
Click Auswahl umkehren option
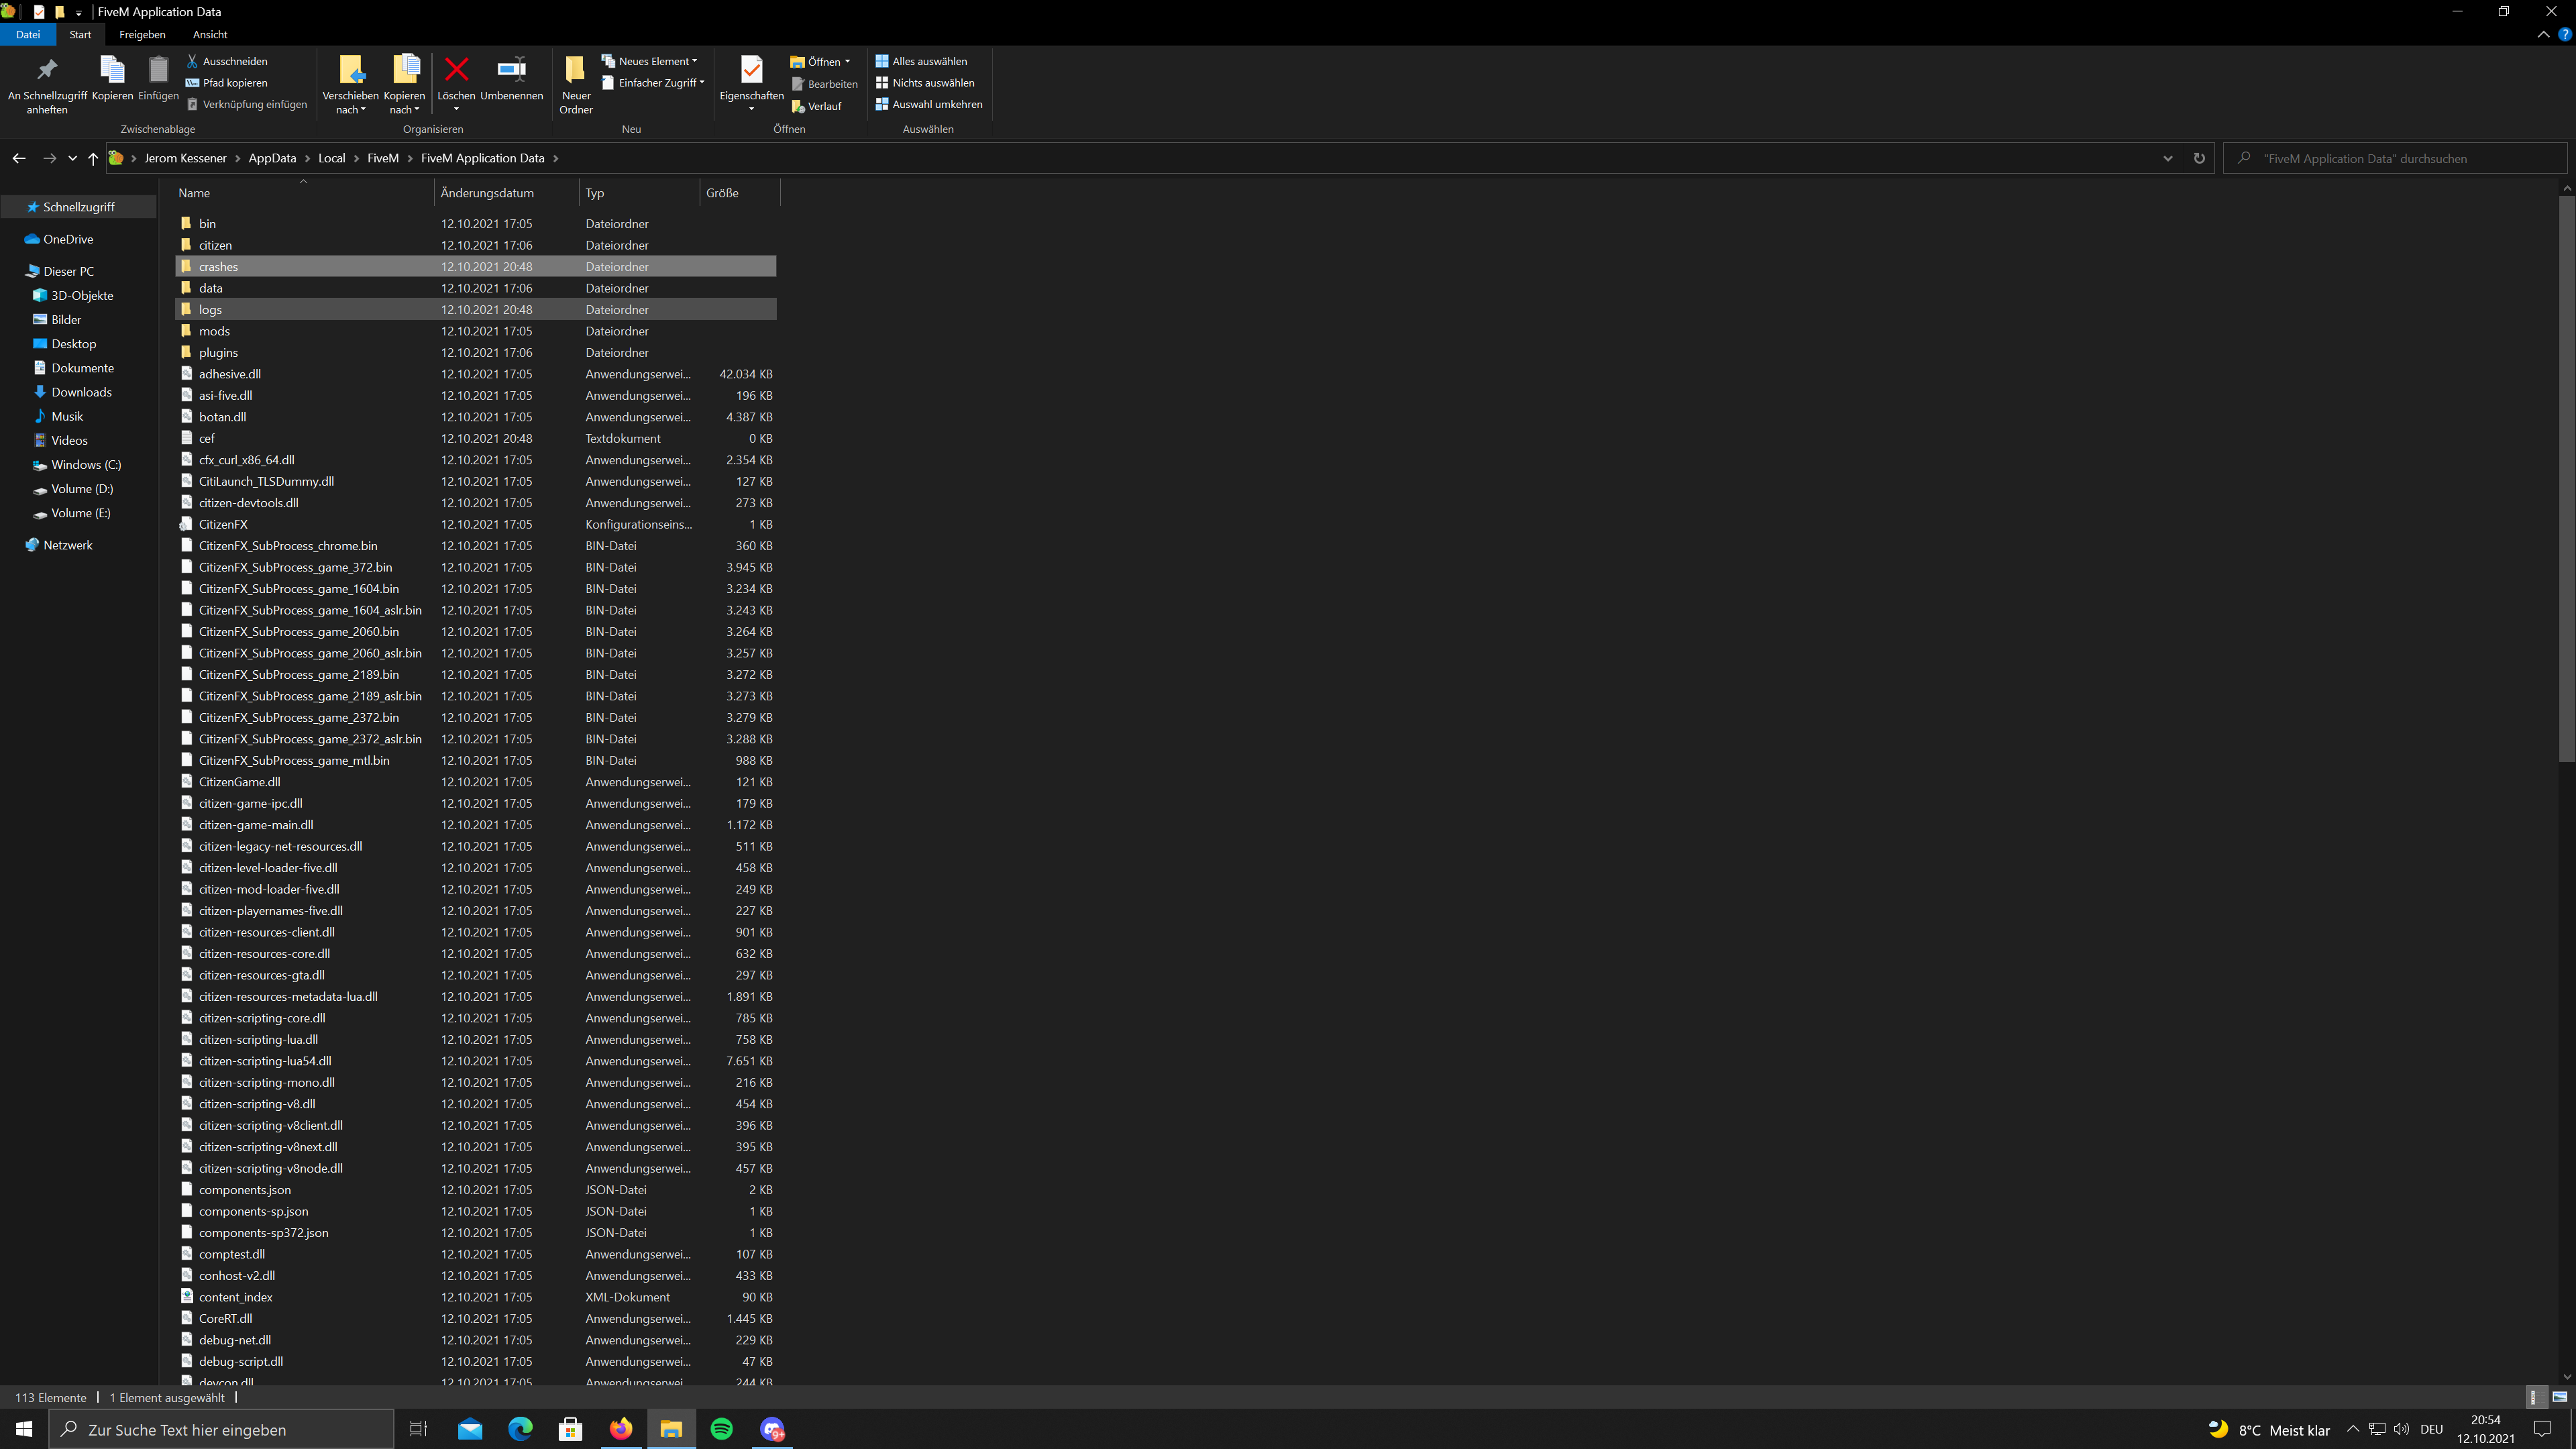(936, 104)
